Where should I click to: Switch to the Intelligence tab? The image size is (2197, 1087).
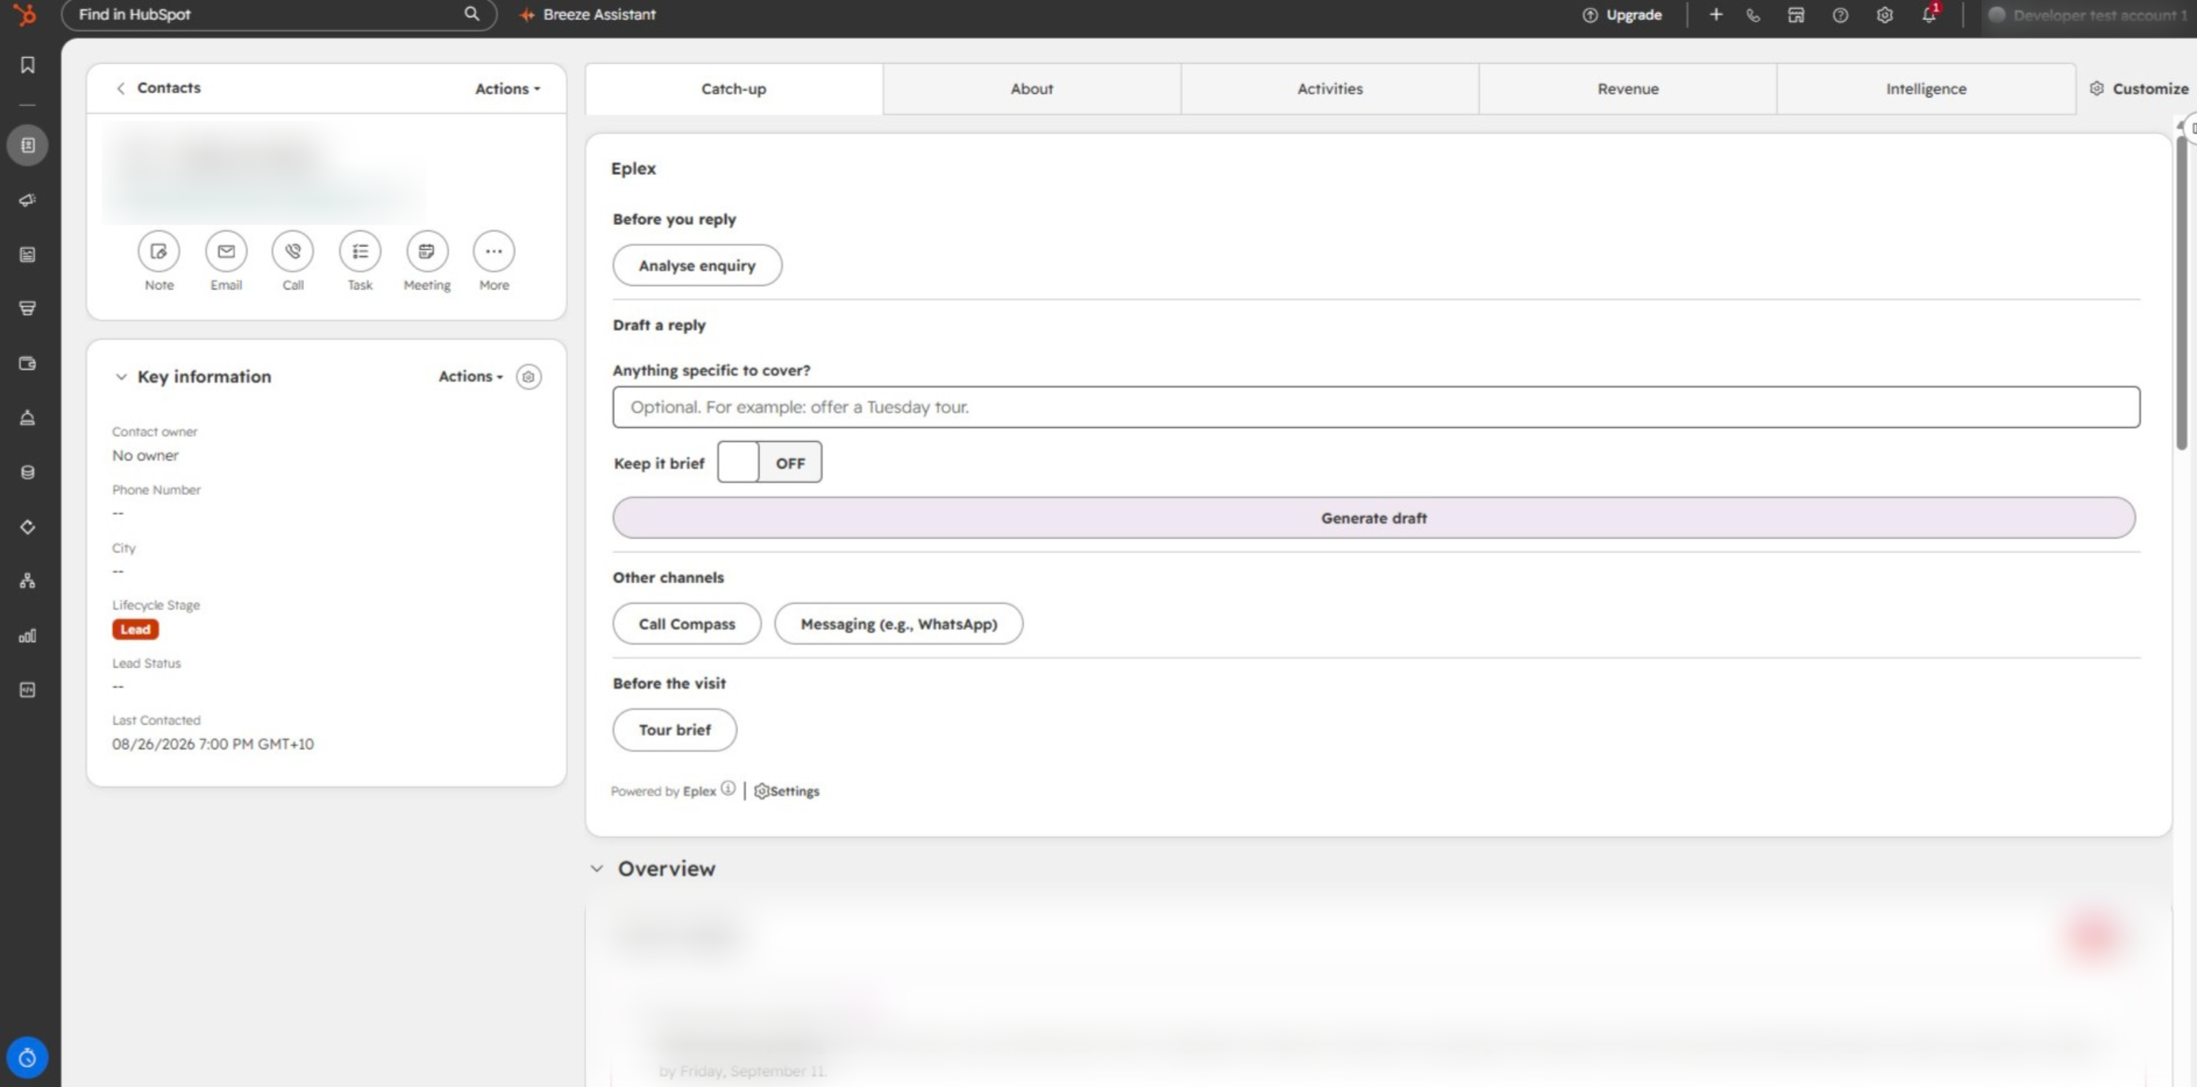(x=1926, y=88)
